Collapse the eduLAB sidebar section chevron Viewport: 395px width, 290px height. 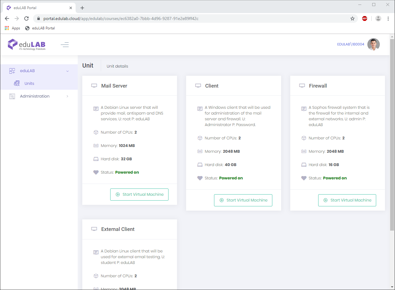[67, 71]
